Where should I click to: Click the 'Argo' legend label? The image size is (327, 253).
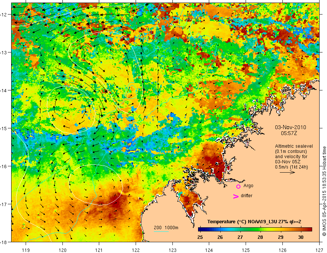[x=248, y=186]
